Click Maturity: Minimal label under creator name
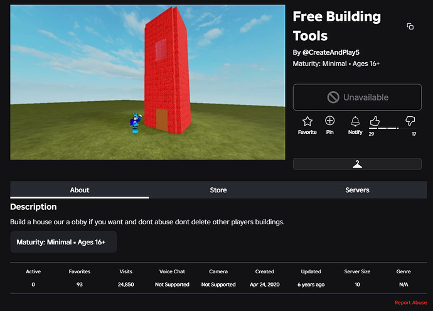Screen dimensions: 433x311 (x=336, y=63)
